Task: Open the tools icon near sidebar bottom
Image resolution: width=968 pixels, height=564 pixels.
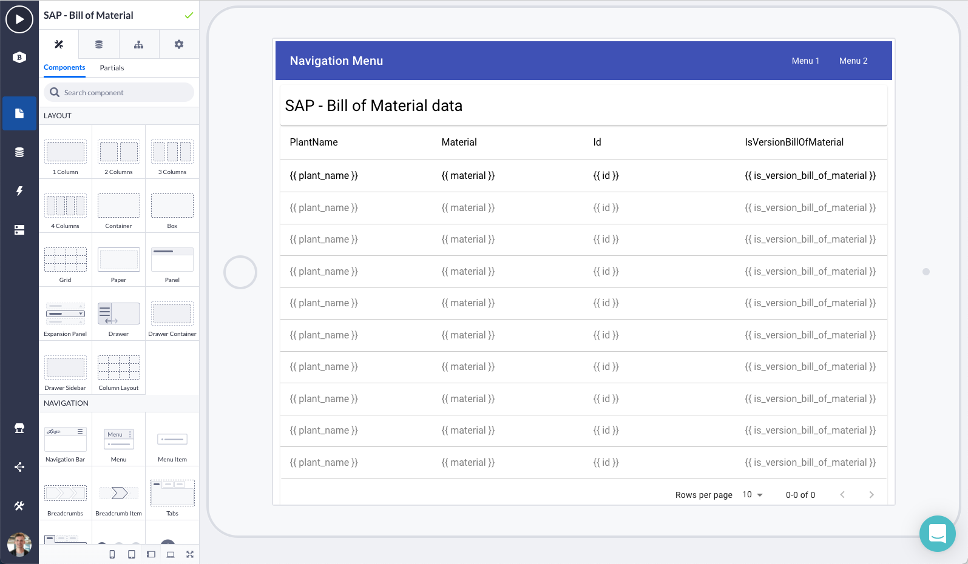Action: (19, 506)
